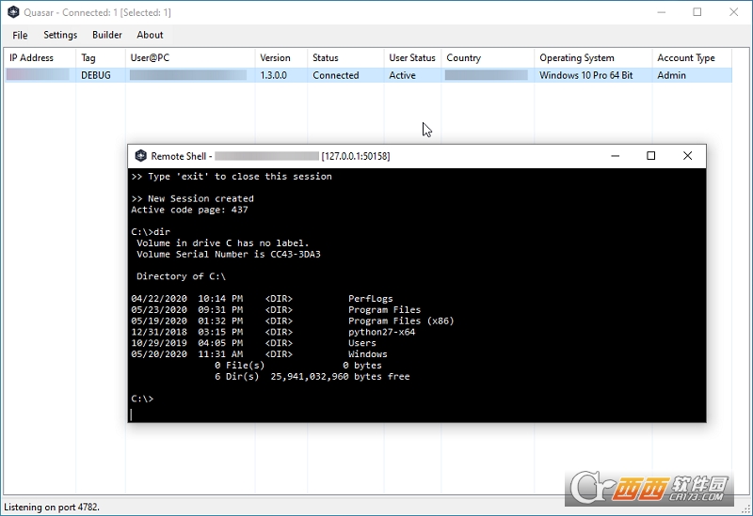This screenshot has width=753, height=516.
Task: Open the File menu
Action: (20, 35)
